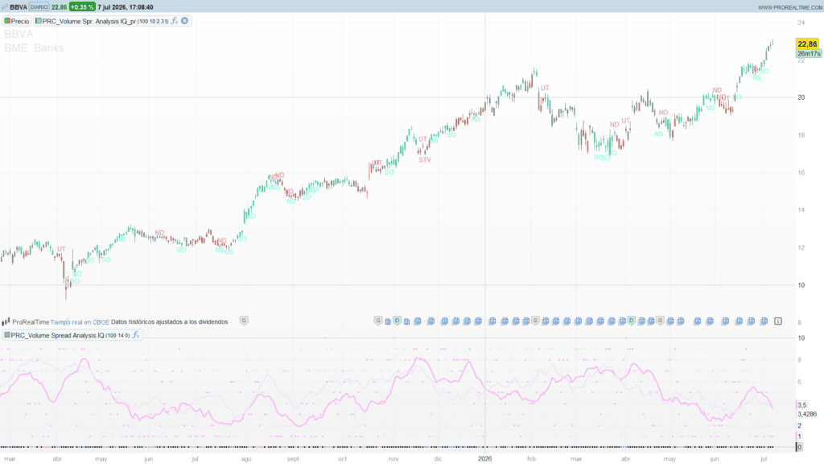Open the document icon between G and D markers
This screenshot has width=824, height=464.
tap(388, 321)
